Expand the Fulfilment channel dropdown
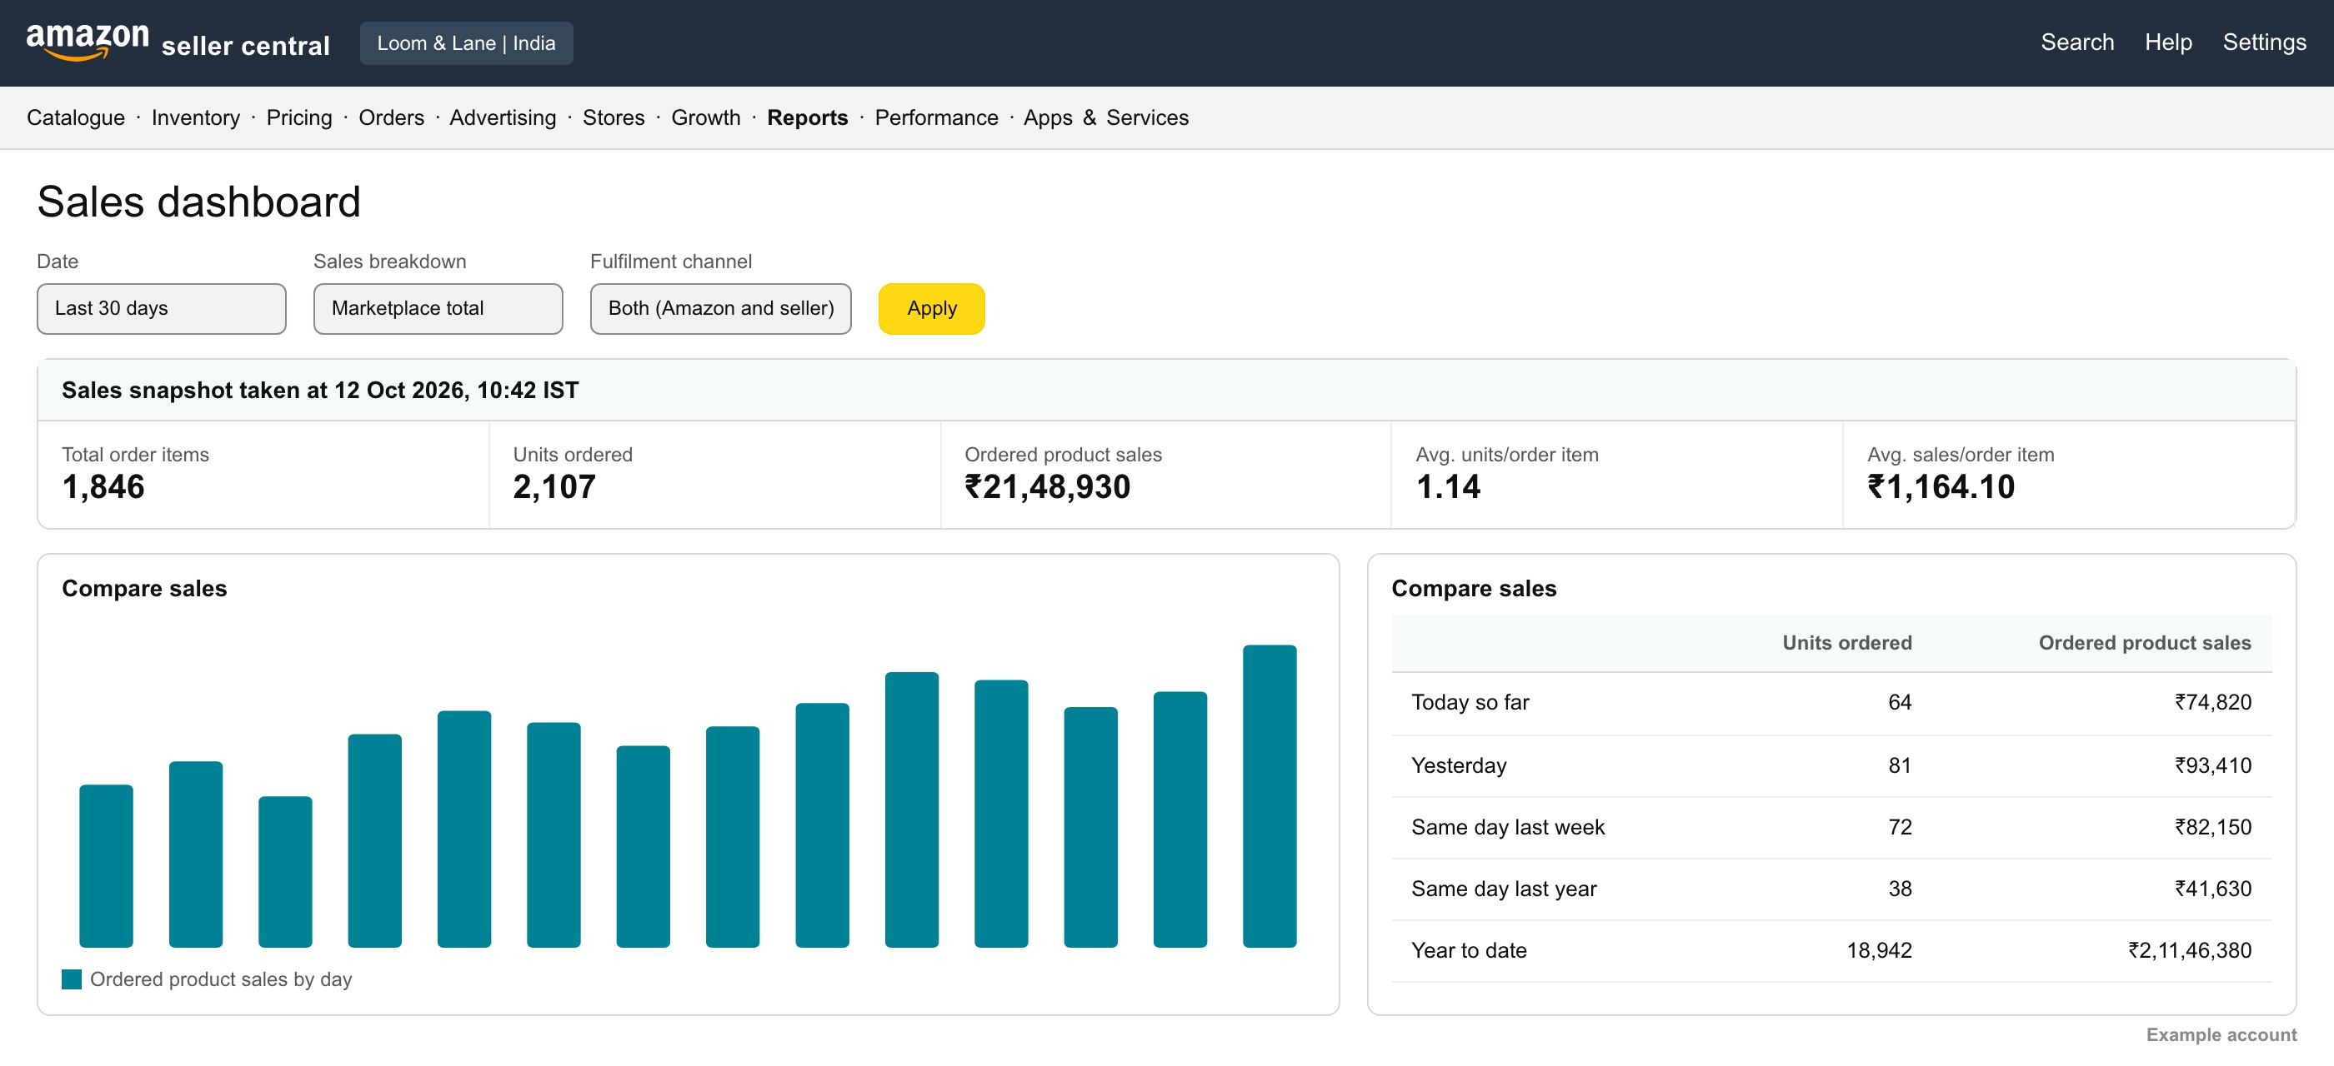The width and height of the screenshot is (2334, 1066). [720, 309]
